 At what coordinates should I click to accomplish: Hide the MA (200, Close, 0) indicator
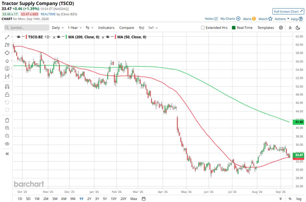pyautogui.click(x=59, y=37)
